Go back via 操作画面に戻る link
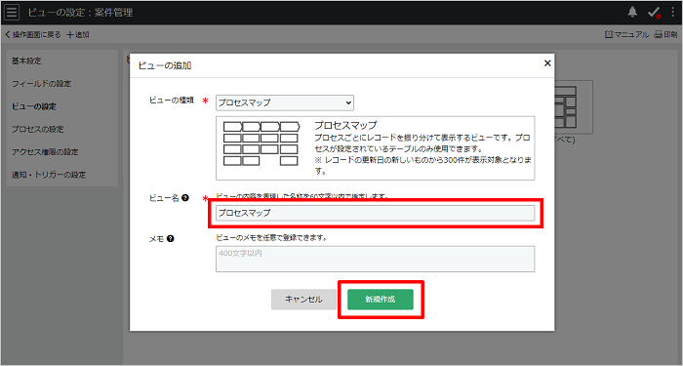This screenshot has width=683, height=366. click(33, 34)
